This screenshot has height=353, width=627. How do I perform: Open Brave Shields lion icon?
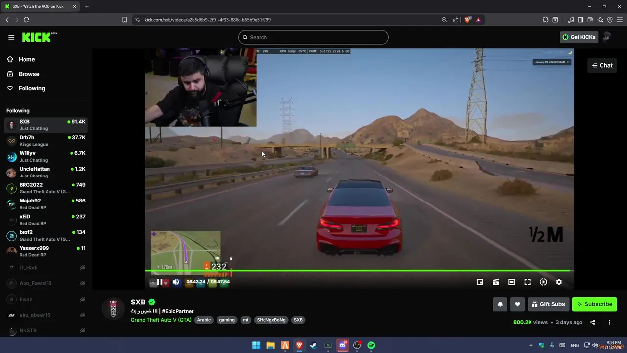(467, 20)
